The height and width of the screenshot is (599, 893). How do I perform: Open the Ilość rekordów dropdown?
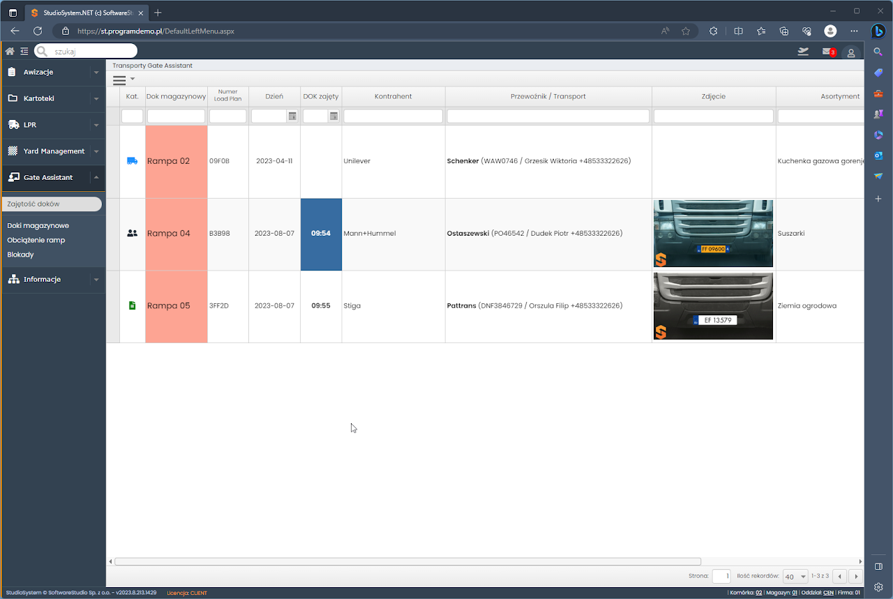795,577
